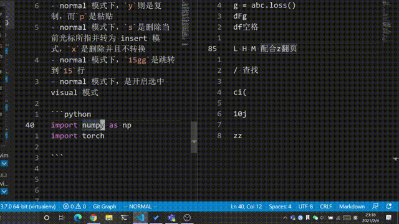Launch Google Chrome from the taskbar
This screenshot has width=399, height=224.
[x=94, y=218]
